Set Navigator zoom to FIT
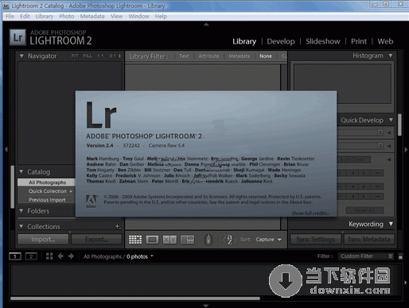409x308 pixels. click(75, 56)
